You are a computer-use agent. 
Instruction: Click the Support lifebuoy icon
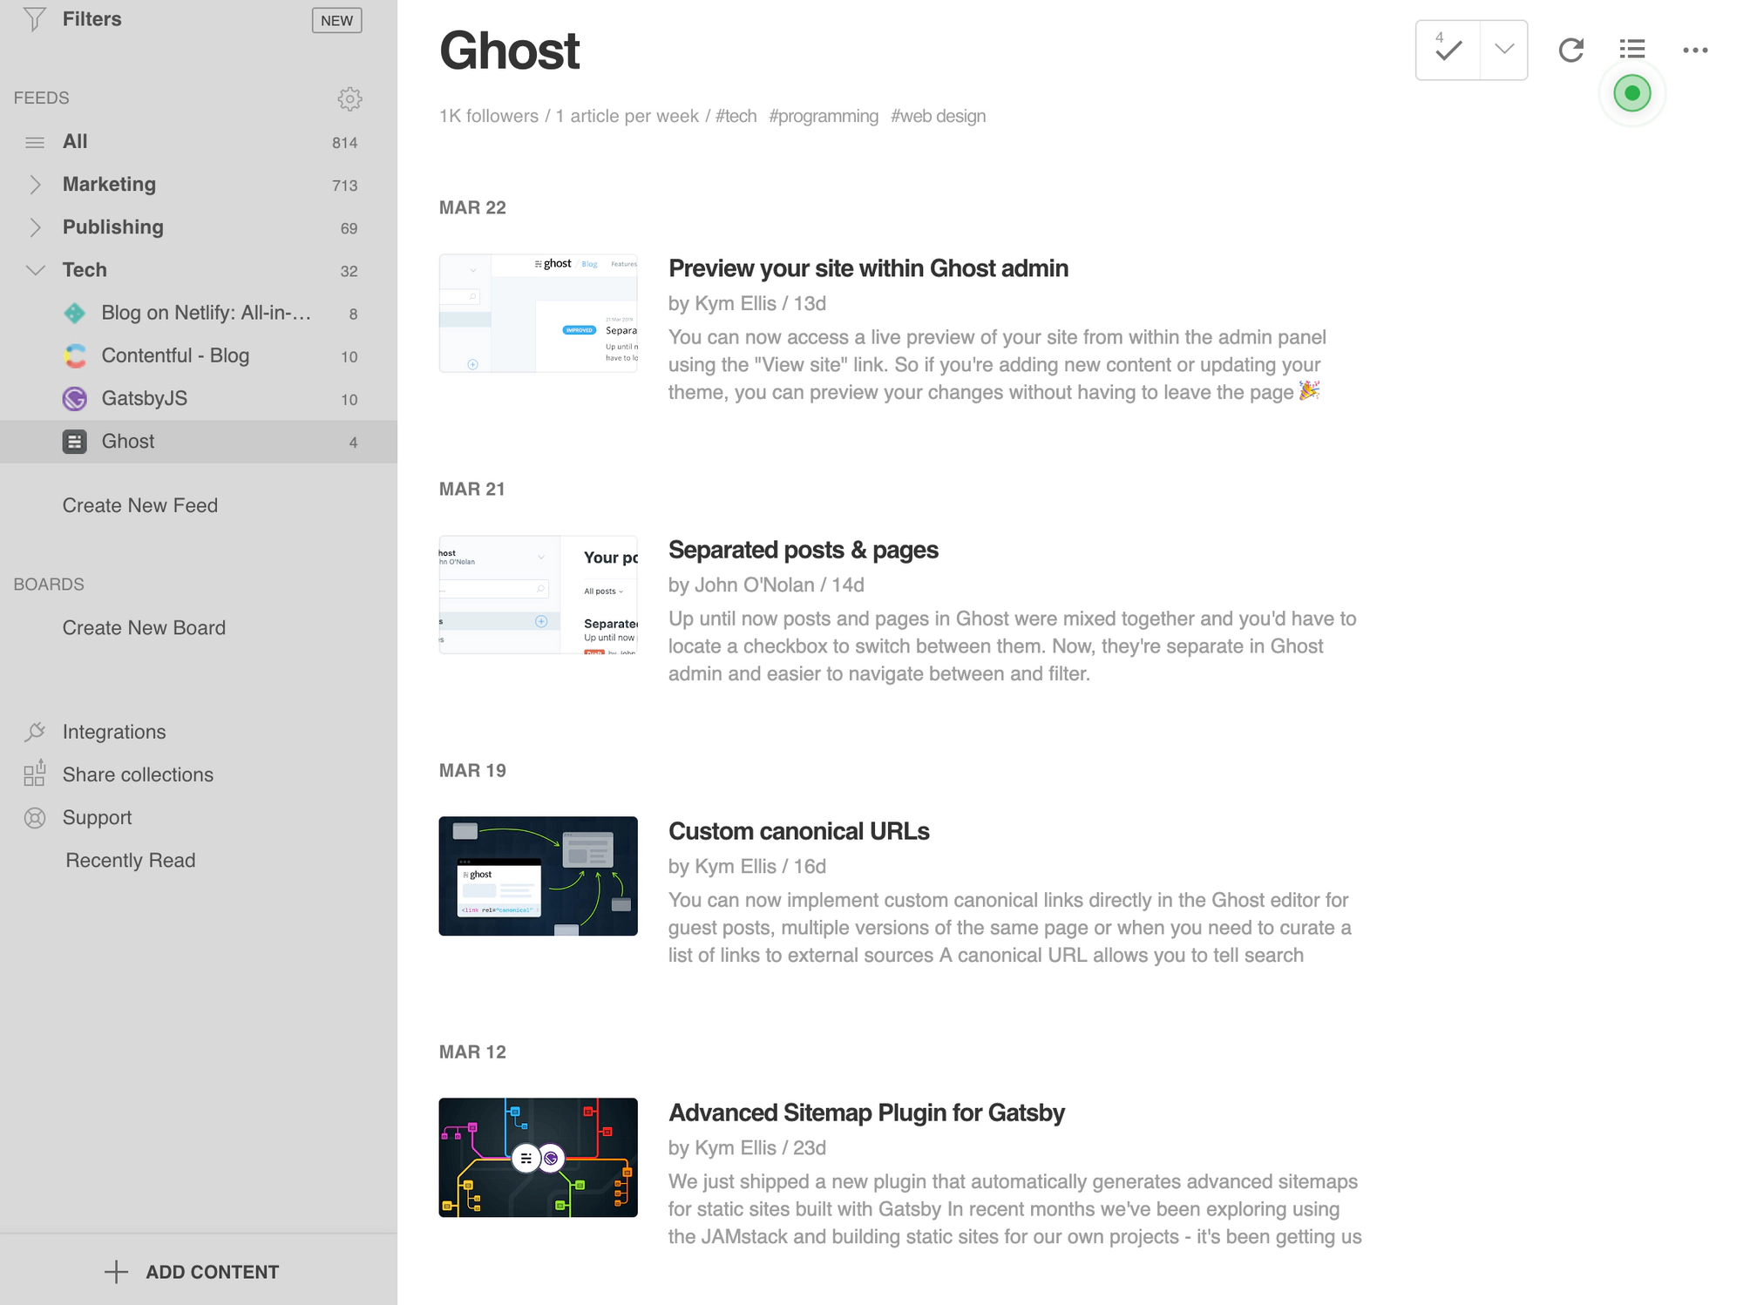coord(35,818)
